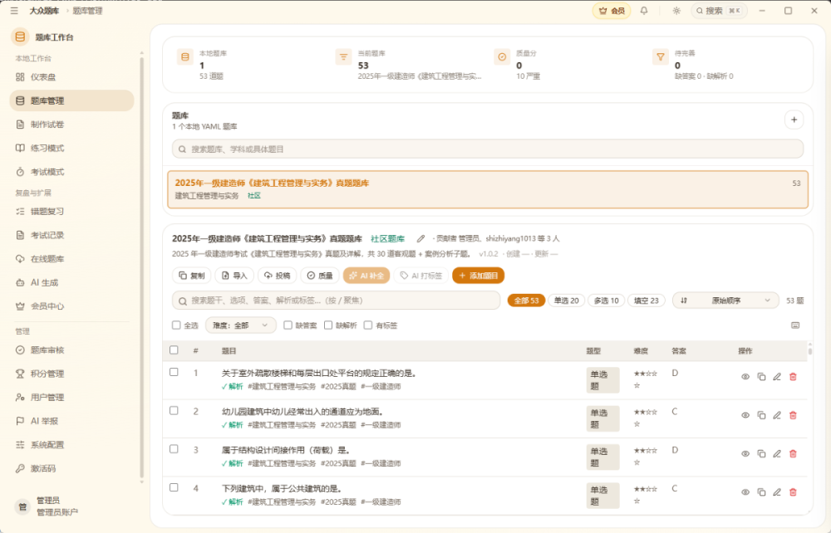Image resolution: width=831 pixels, height=533 pixels.
Task: Select the 单选 20 filter tab
Action: click(566, 301)
